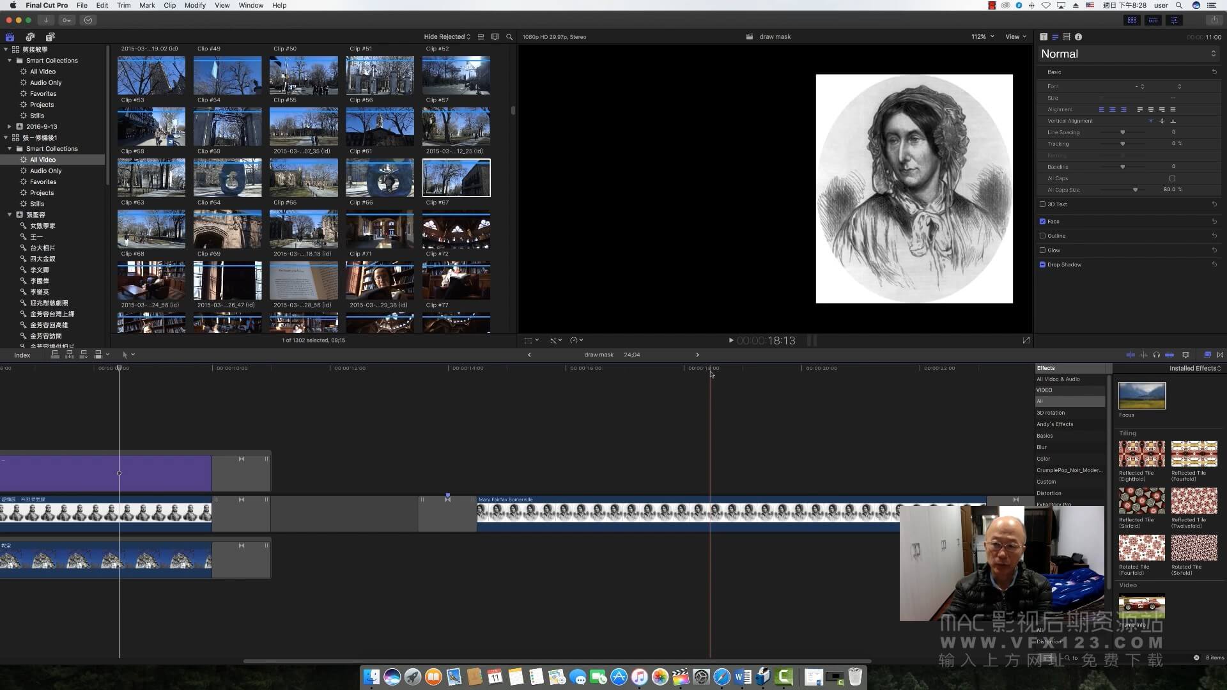Image resolution: width=1227 pixels, height=690 pixels.
Task: Toggle the Drop Shadow checkbox
Action: click(x=1042, y=264)
